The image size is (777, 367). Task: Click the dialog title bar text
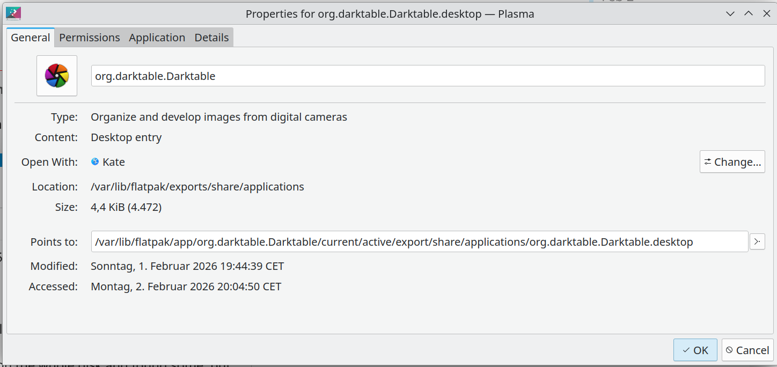pyautogui.click(x=390, y=14)
